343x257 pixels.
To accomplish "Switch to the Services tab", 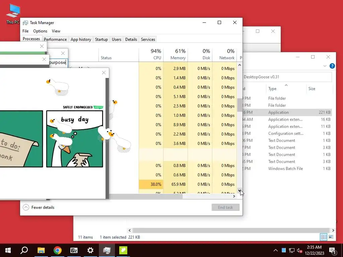I will click(148, 39).
